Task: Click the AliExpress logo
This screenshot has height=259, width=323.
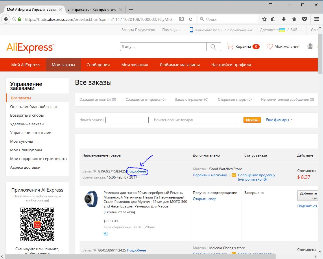Action: (30, 48)
